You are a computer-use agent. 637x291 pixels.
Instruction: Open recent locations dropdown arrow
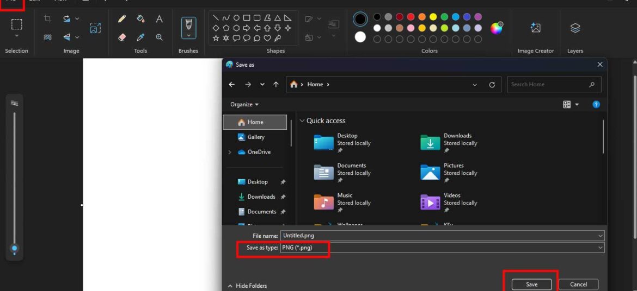262,84
